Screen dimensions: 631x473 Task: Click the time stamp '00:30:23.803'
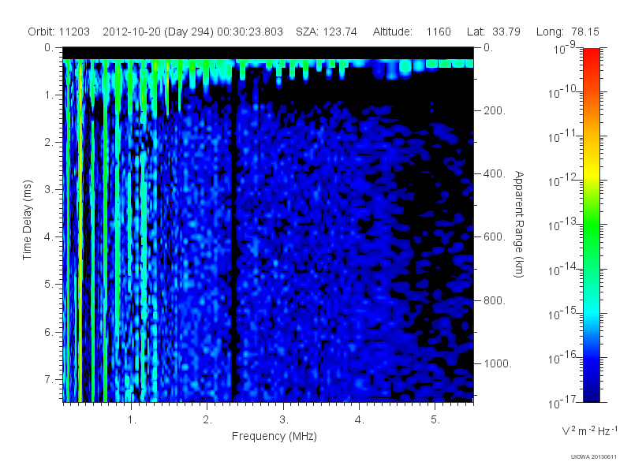point(250,32)
